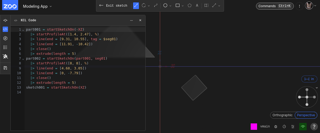This screenshot has height=133, width=320.
Task: Select the Text tool
Action: [197, 6]
